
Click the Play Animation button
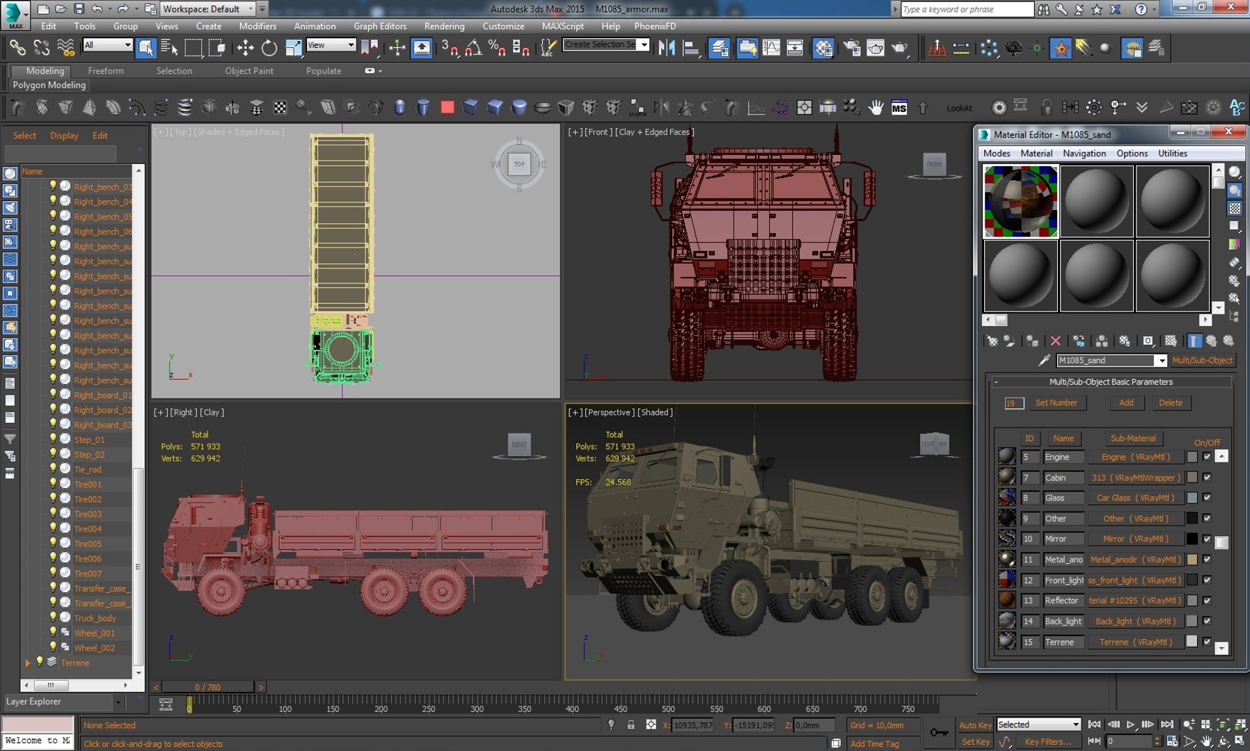(x=1131, y=725)
